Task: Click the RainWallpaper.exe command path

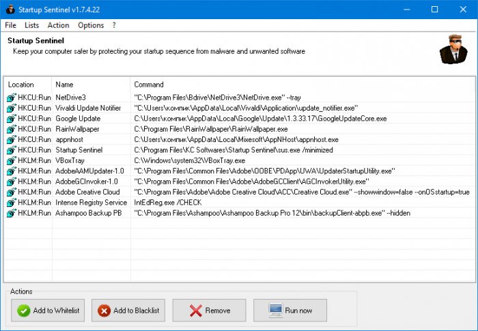Action: click(x=211, y=129)
